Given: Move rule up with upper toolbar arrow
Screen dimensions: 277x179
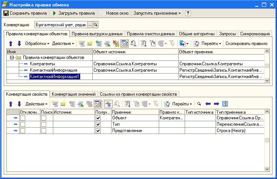Looking at the screenshot, I should pos(11,44).
